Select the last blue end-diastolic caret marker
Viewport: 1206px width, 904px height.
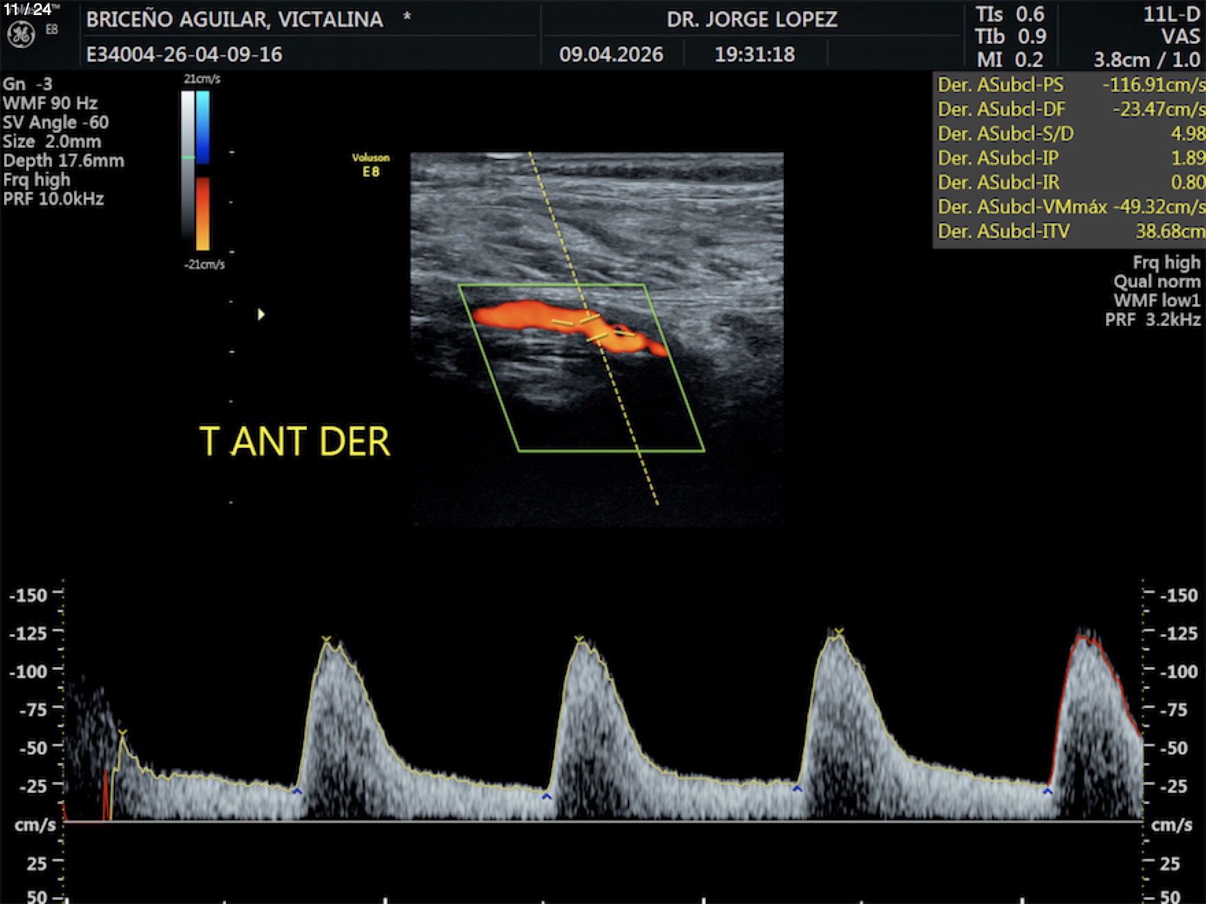click(x=1047, y=792)
